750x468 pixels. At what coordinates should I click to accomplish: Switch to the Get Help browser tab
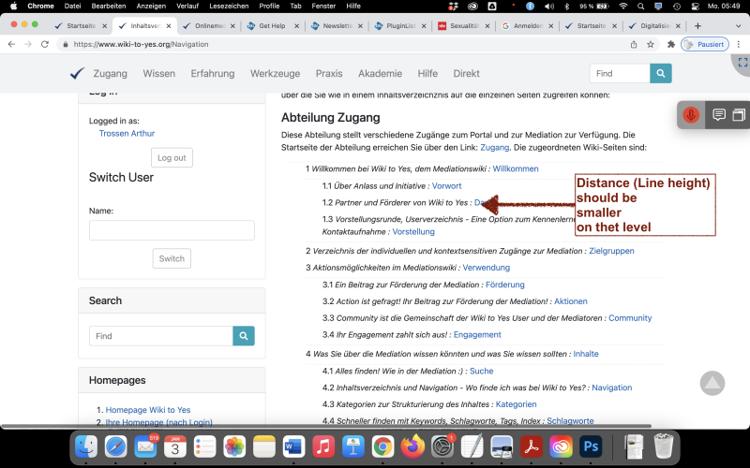click(271, 26)
